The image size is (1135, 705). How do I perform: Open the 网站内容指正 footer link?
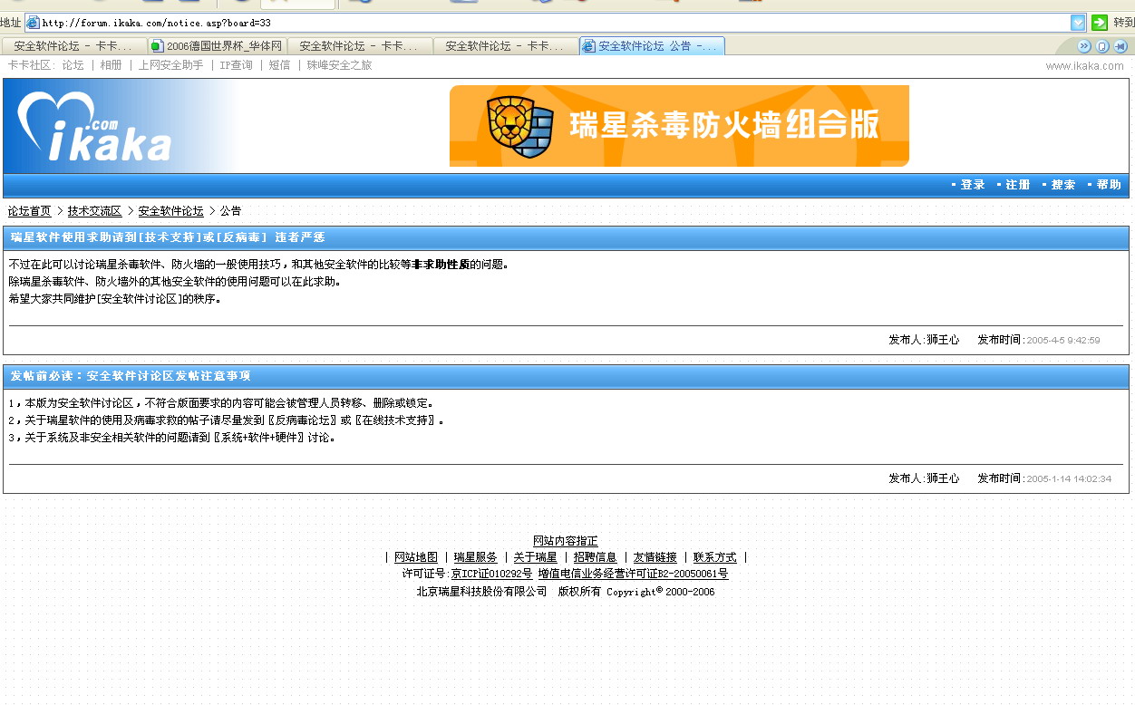pos(566,541)
